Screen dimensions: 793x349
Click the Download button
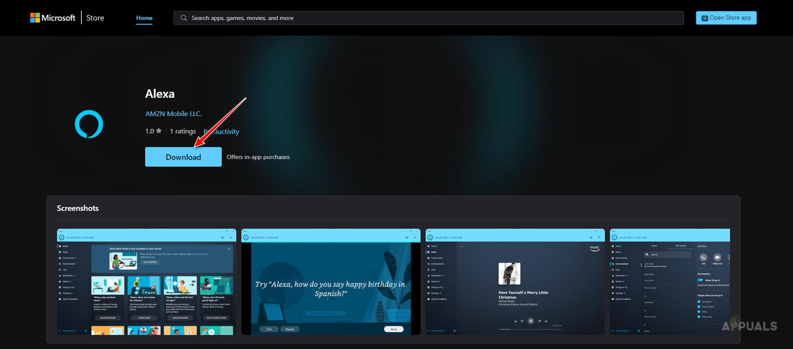coord(183,157)
